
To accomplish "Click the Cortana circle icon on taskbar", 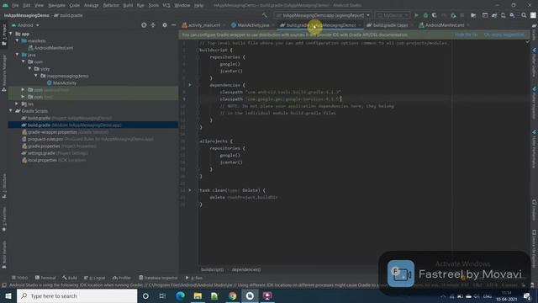I will [x=145, y=295].
